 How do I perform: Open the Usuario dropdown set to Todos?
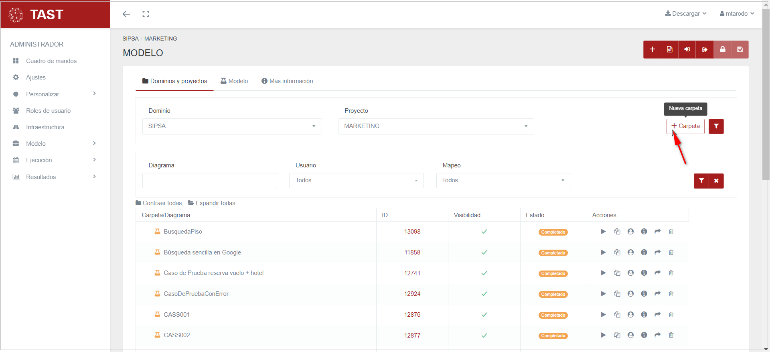356,181
